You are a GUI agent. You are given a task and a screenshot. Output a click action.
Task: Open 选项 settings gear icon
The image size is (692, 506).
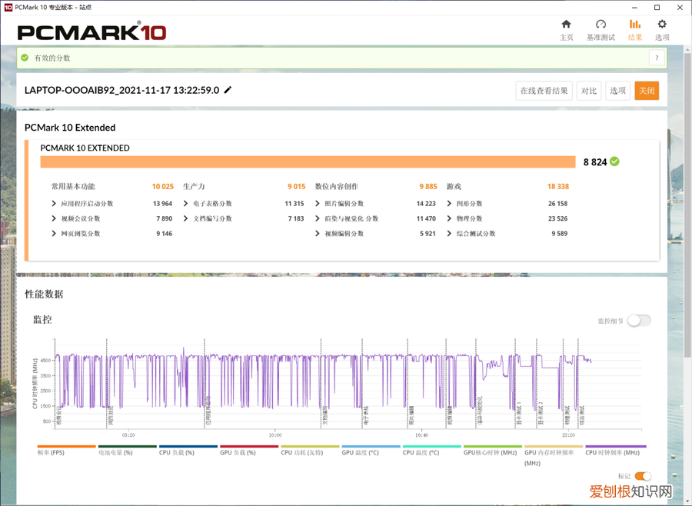point(661,25)
